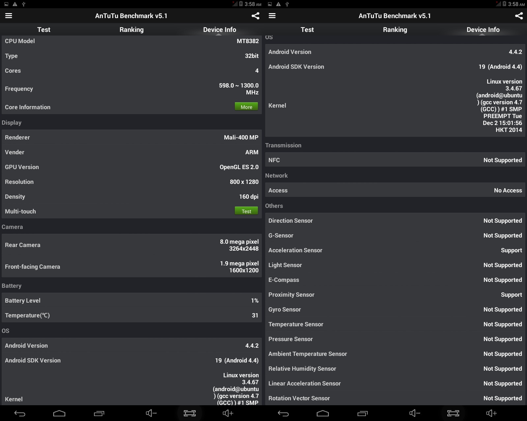Tap recent apps icon in left screenshot
Image resolution: width=527 pixels, height=421 pixels.
[x=99, y=413]
